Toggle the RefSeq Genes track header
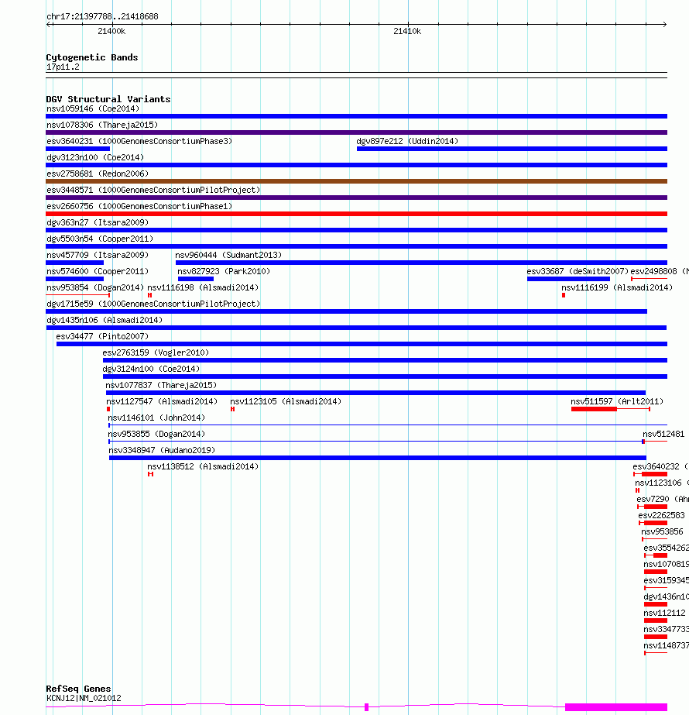This screenshot has width=689, height=715. click(78, 689)
